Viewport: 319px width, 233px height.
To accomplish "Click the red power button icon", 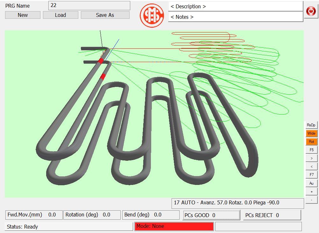I will (x=311, y=11).
